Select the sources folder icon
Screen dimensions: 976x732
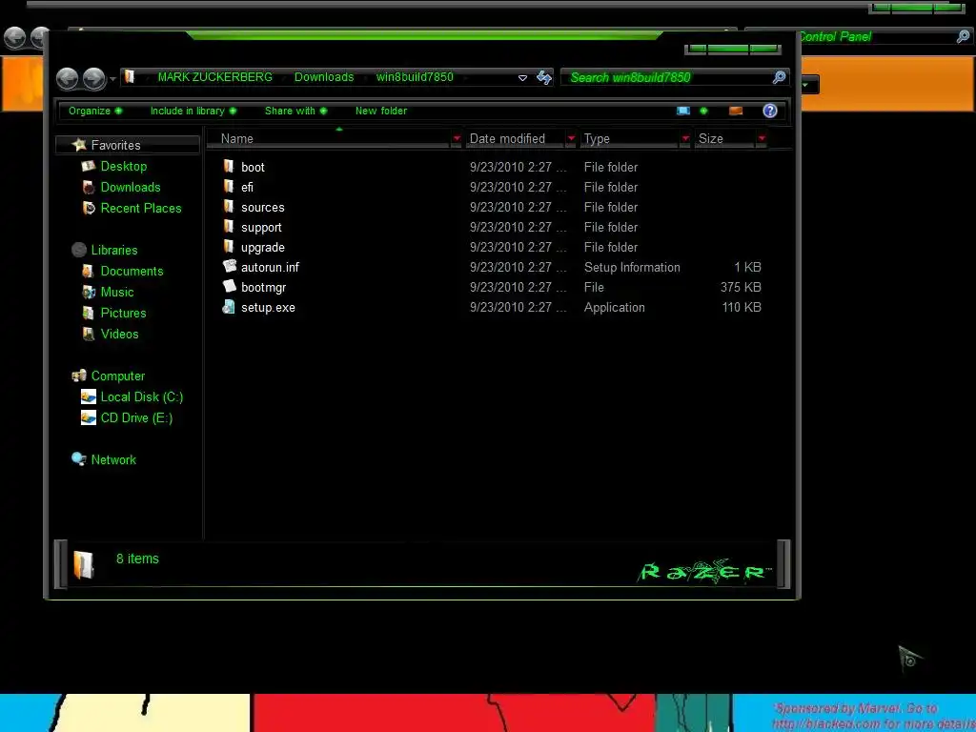click(229, 207)
